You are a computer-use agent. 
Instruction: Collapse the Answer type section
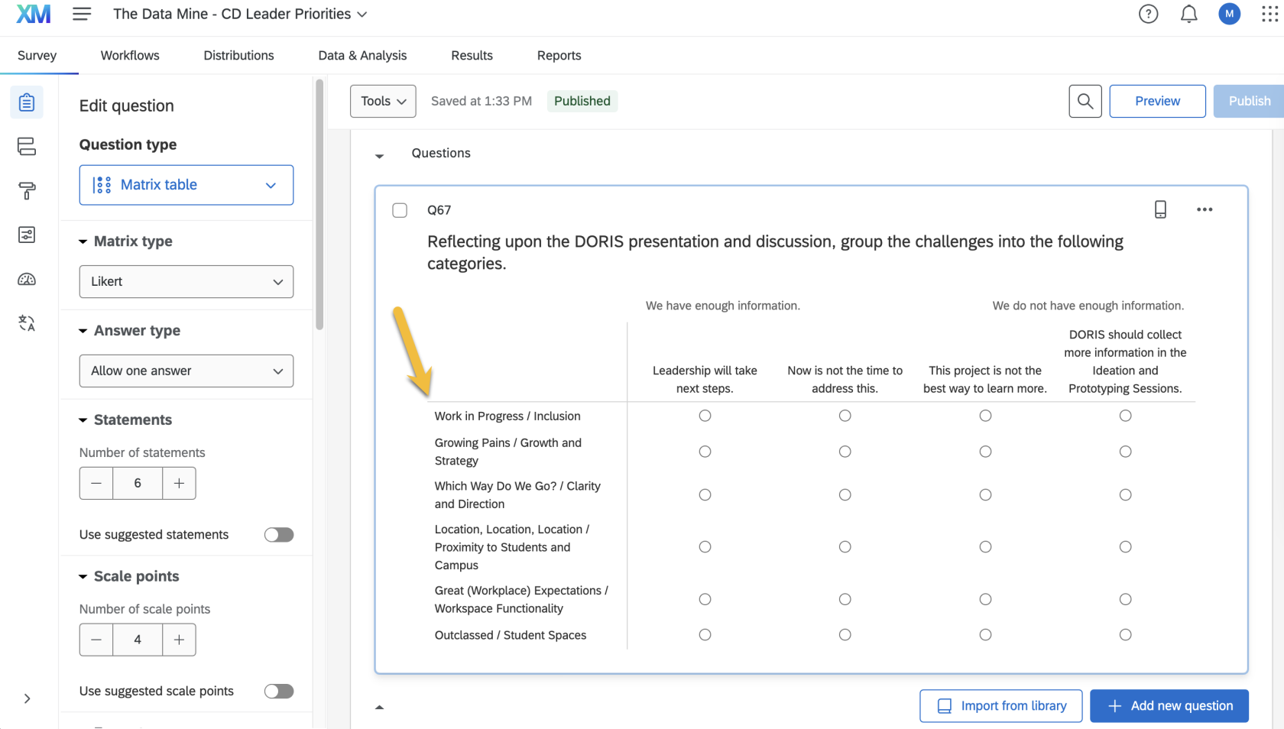pos(83,331)
